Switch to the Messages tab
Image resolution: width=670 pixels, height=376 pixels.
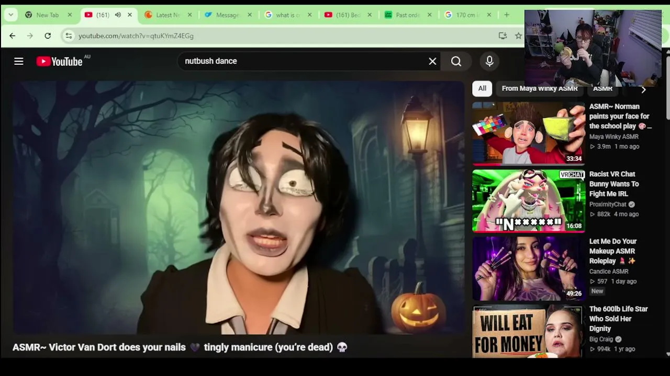(x=227, y=15)
